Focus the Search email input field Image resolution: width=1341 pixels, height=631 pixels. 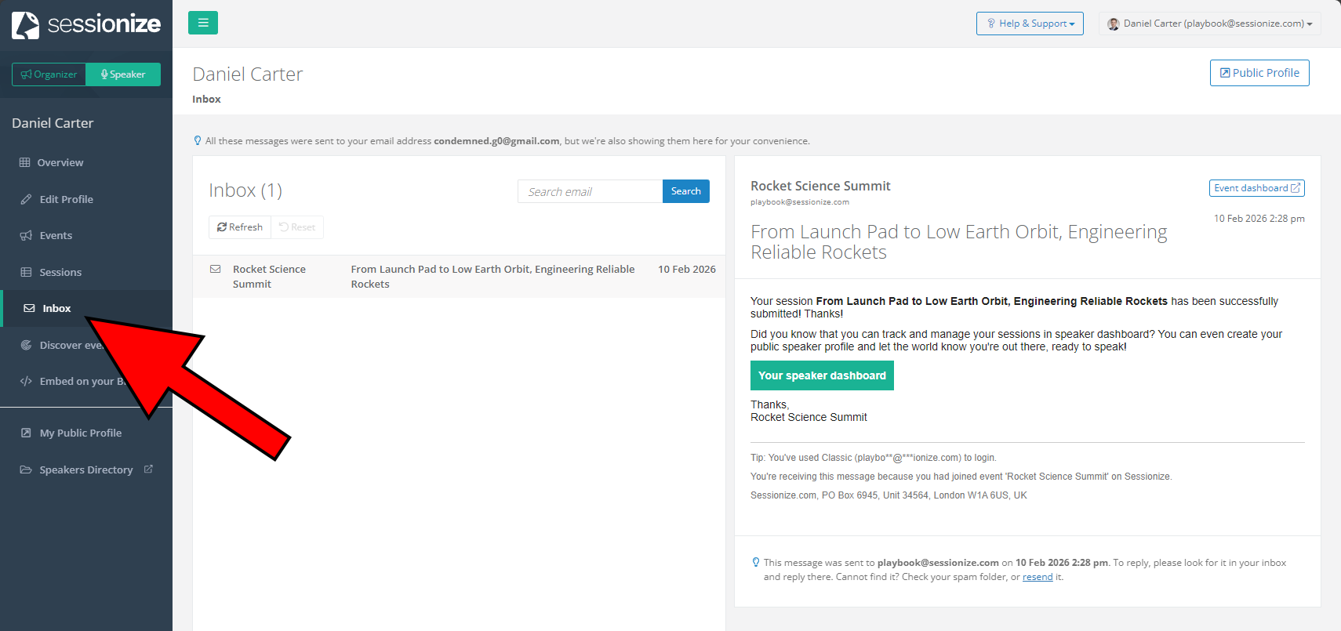[x=590, y=191]
